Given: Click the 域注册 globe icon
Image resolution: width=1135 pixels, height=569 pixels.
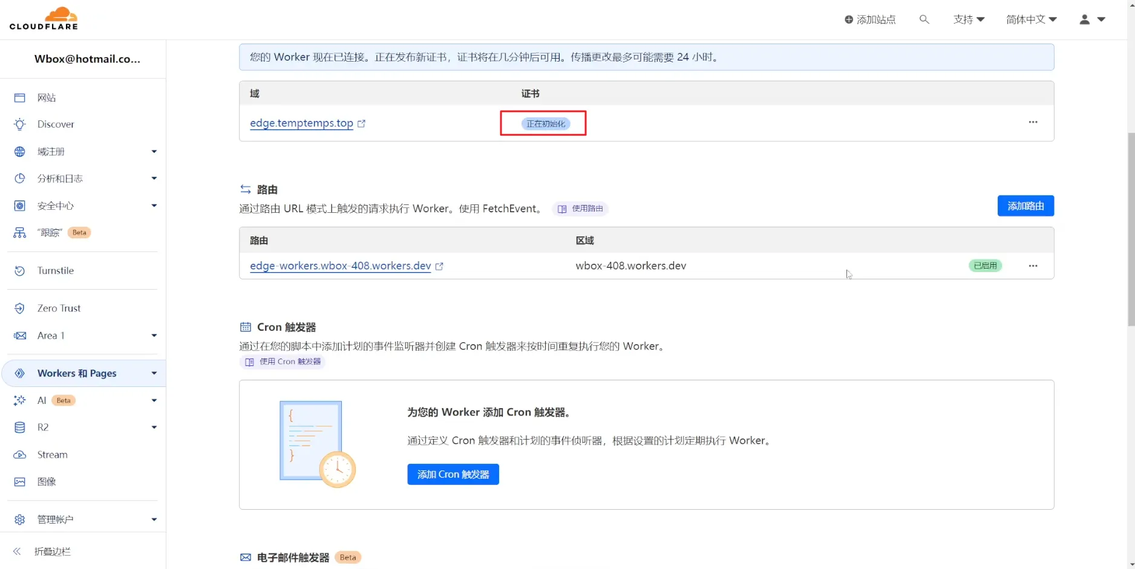Looking at the screenshot, I should coord(20,152).
